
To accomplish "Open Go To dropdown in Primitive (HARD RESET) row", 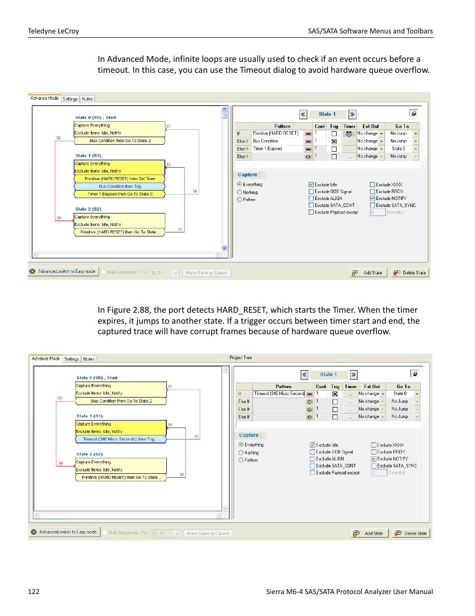I will 416,134.
